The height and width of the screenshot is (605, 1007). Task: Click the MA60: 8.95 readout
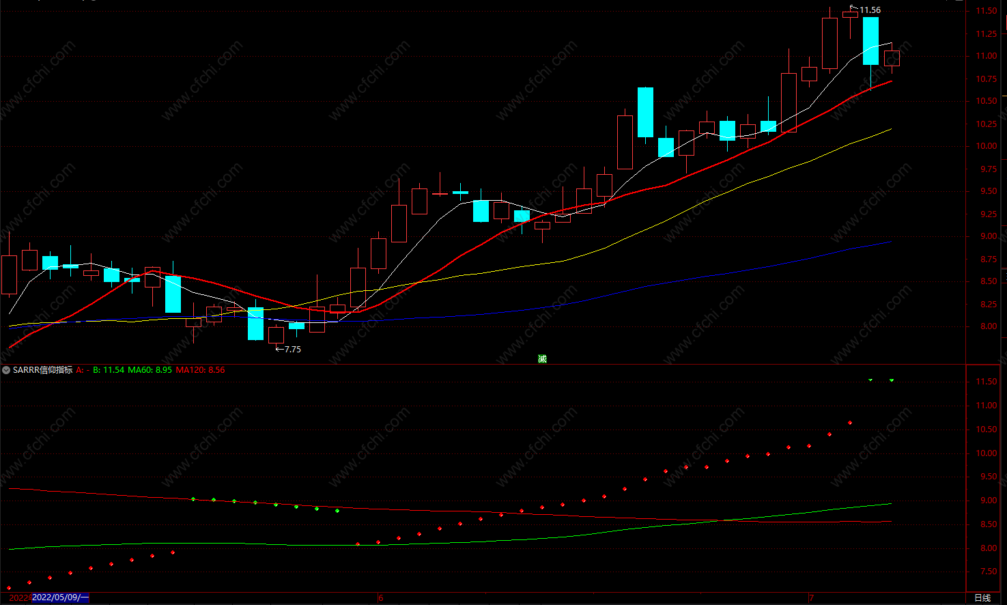(x=150, y=370)
